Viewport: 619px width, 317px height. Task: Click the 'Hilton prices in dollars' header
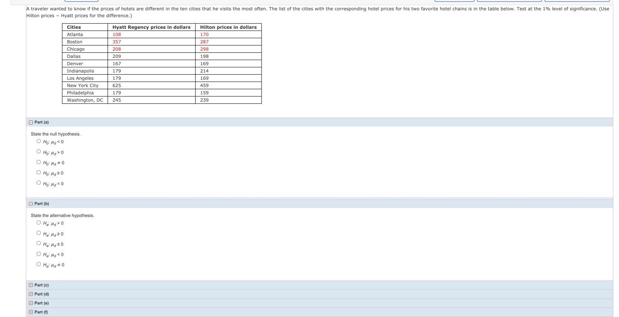coord(229,27)
